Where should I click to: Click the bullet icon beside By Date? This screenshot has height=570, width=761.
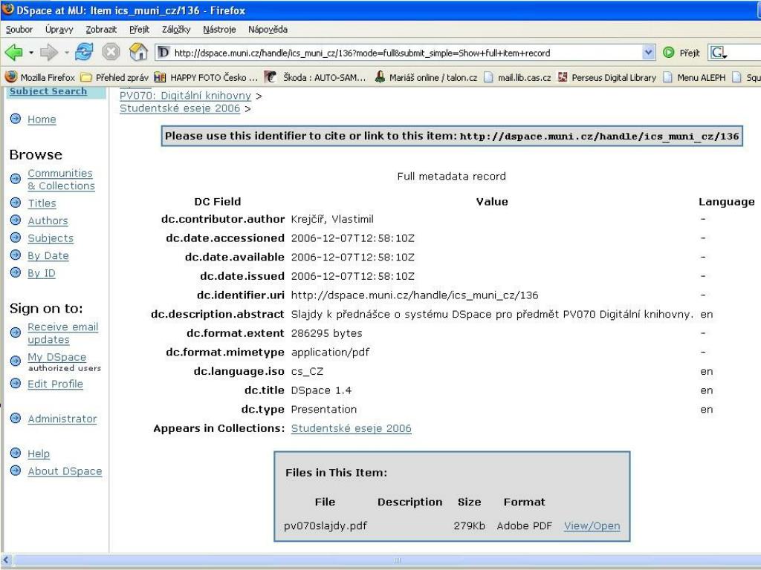click(16, 255)
